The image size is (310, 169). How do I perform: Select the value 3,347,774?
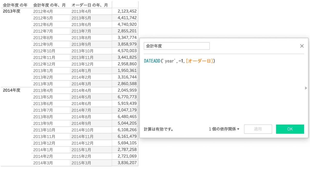(127, 37)
